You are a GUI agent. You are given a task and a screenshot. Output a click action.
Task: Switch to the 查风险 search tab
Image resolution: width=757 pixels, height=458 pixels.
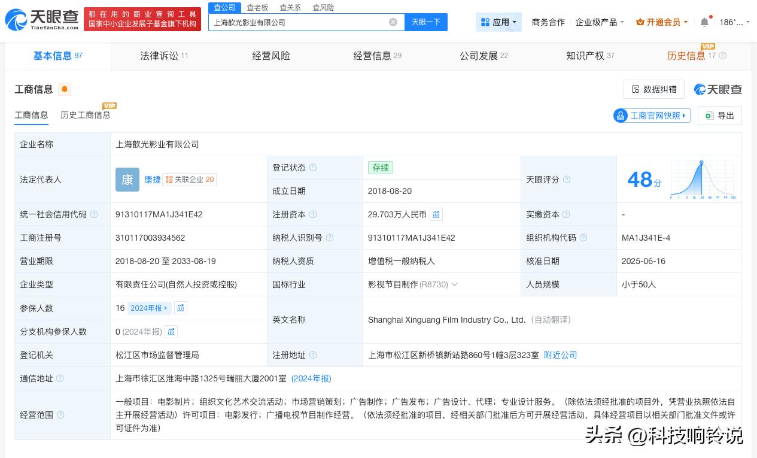point(323,7)
